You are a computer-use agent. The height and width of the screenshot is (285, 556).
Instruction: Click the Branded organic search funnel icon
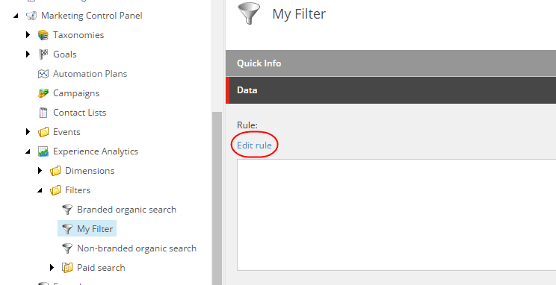[x=67, y=210]
